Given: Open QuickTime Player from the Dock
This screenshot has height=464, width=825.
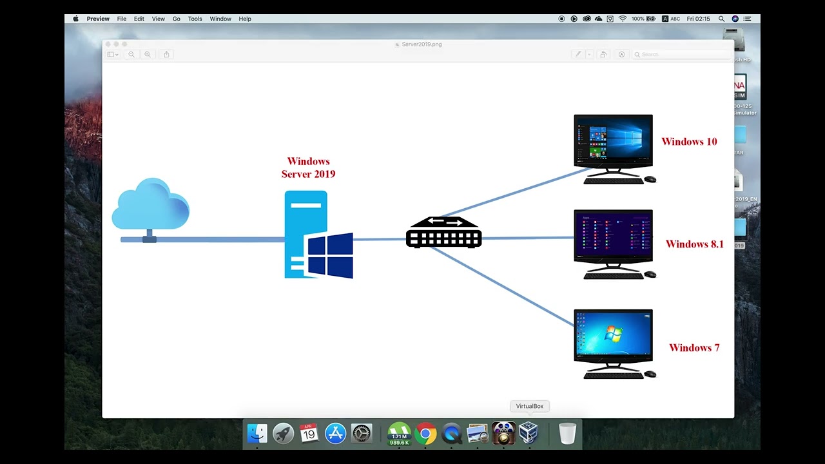Looking at the screenshot, I should pyautogui.click(x=452, y=433).
